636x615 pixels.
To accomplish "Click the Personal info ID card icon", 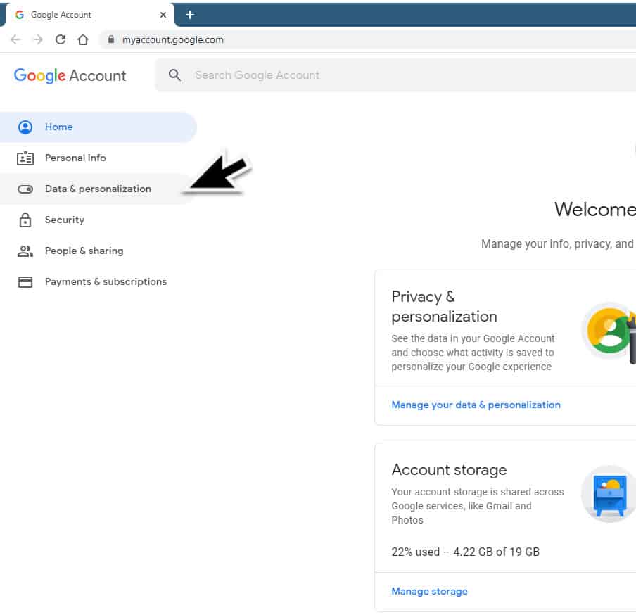I will (x=25, y=158).
